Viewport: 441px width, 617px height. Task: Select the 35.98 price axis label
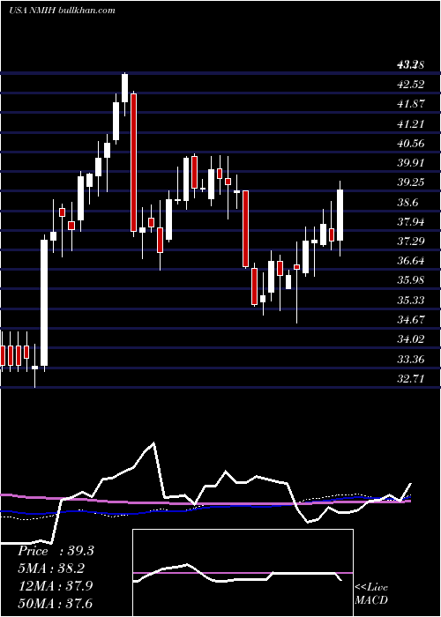[411, 280]
